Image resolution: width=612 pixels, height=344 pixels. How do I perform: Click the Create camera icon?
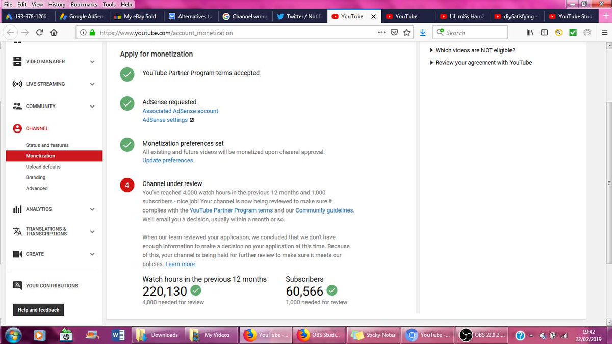coord(17,254)
